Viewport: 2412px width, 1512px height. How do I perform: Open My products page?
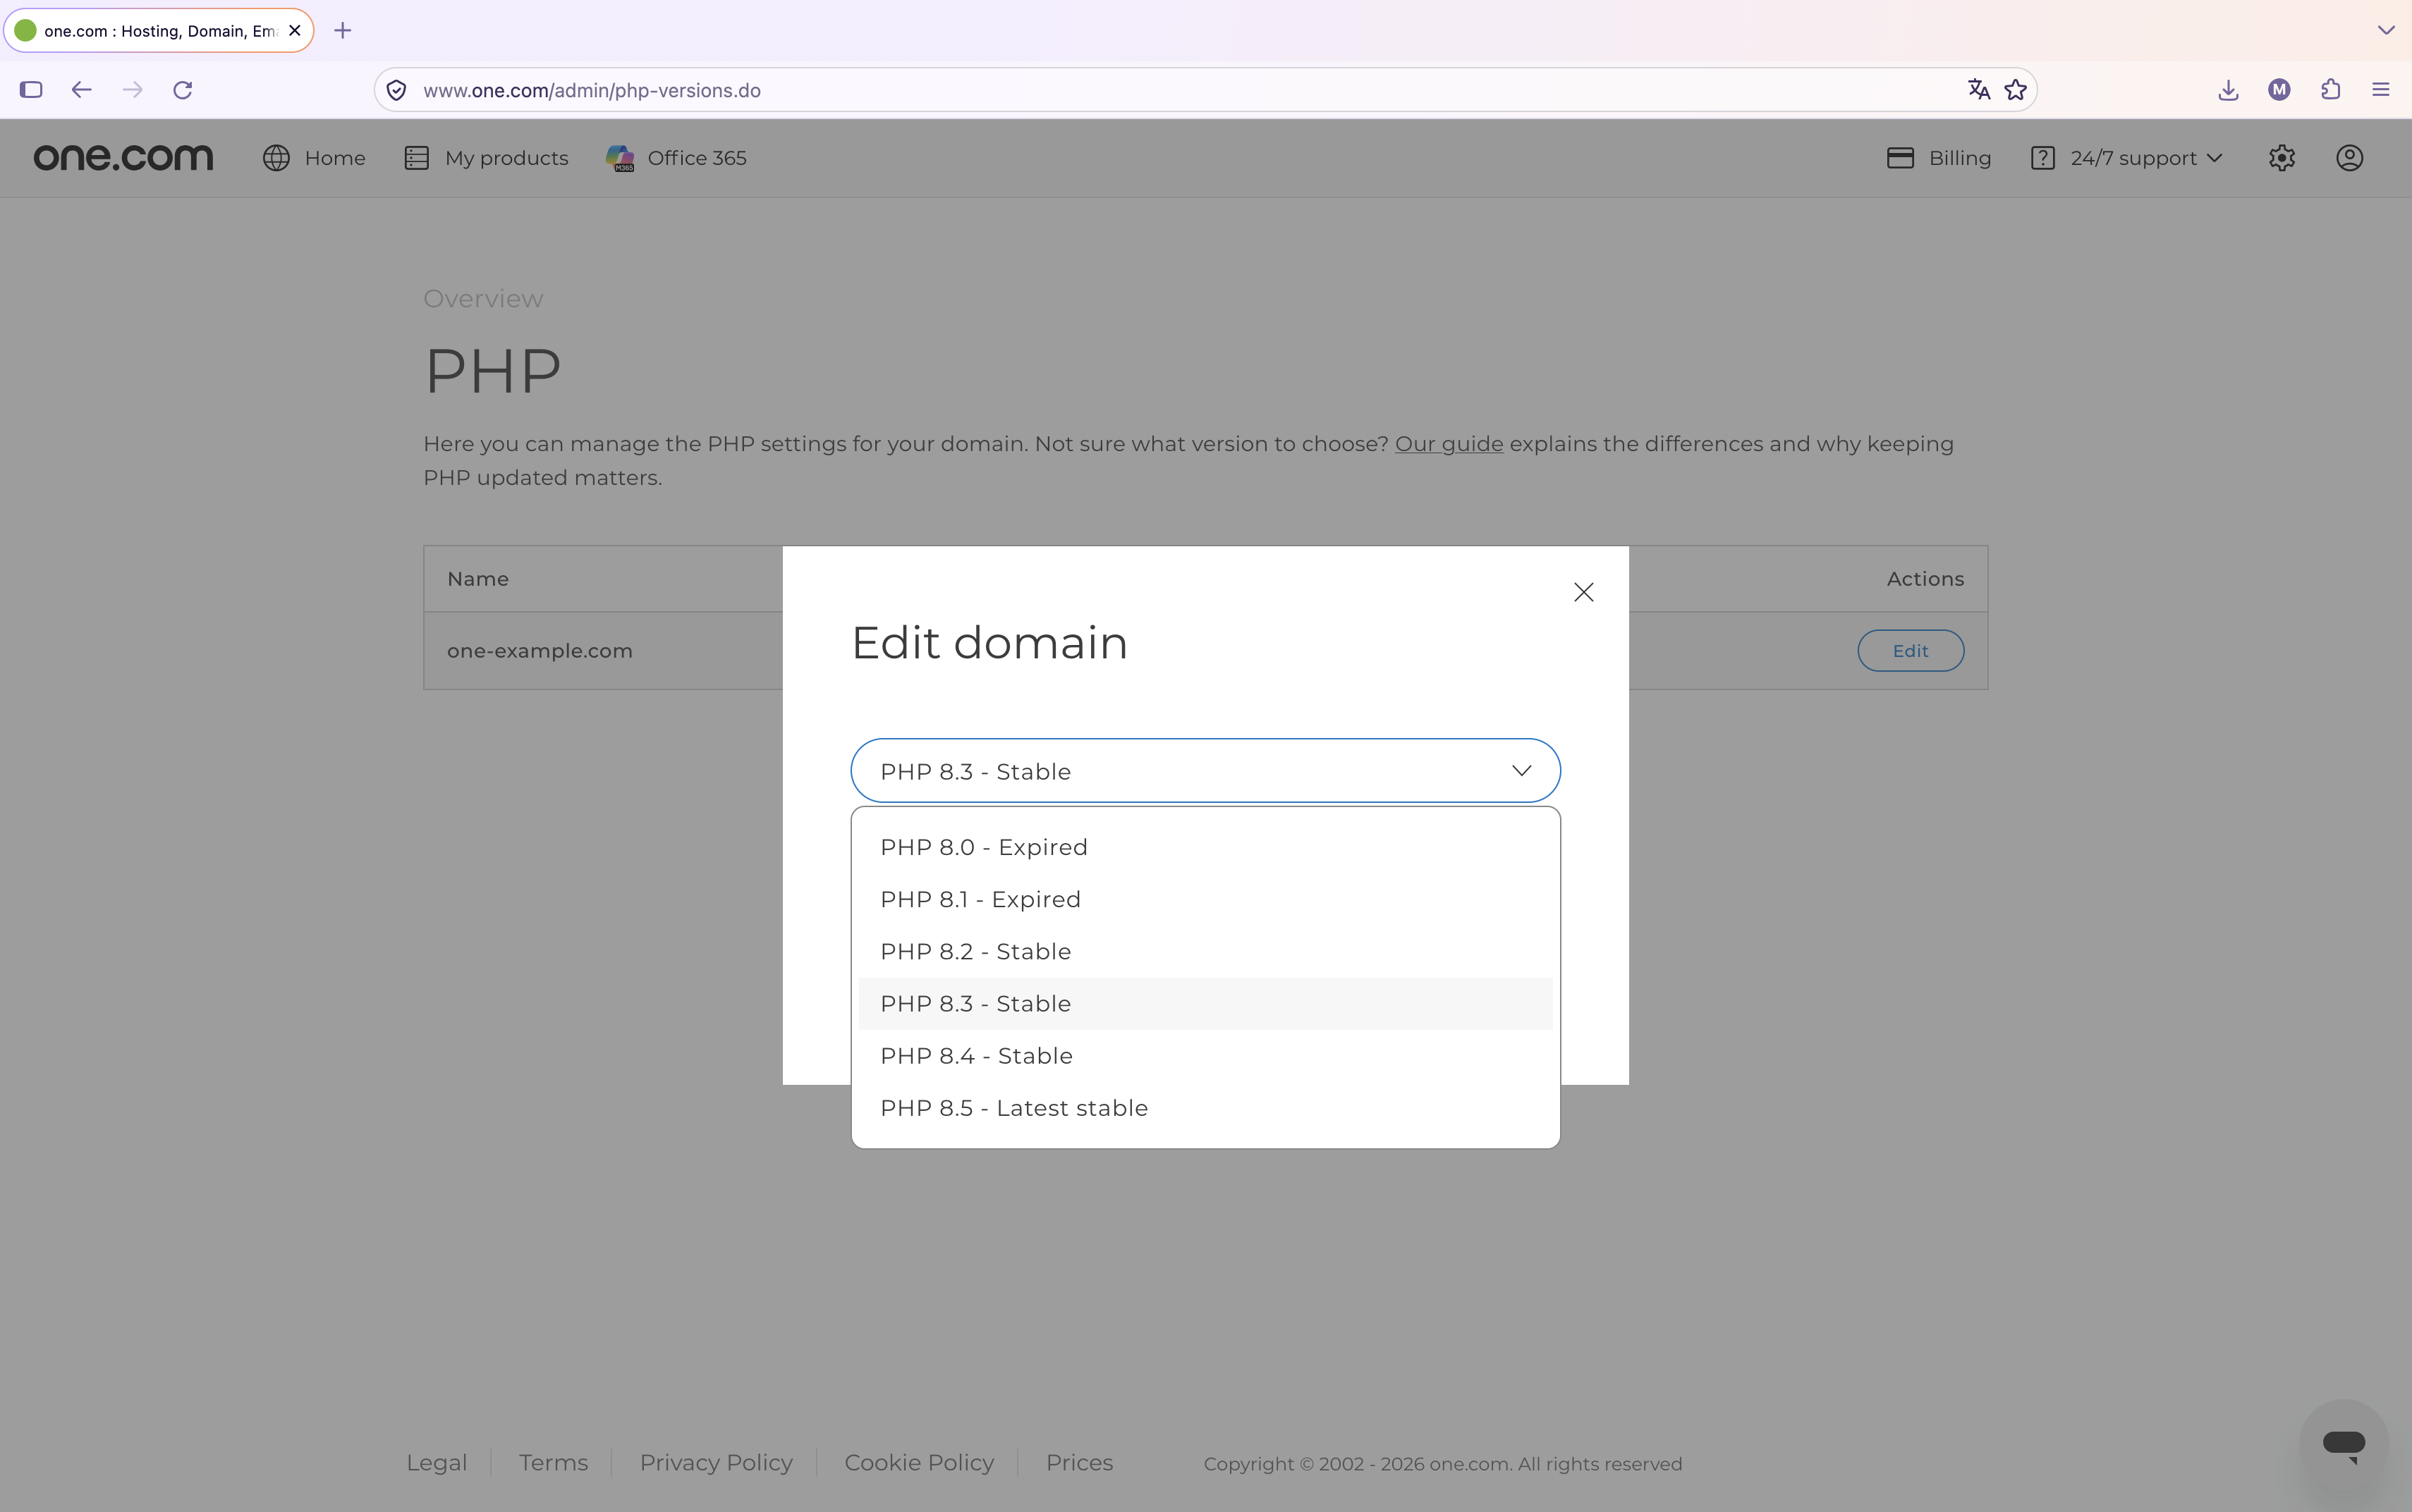486,158
